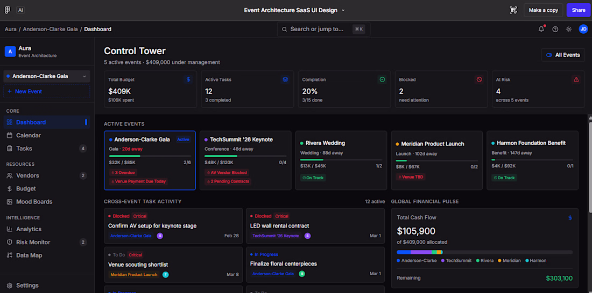Toggle the AI button in top bar
The image size is (592, 293).
point(20,10)
